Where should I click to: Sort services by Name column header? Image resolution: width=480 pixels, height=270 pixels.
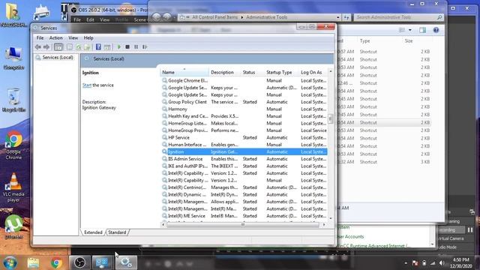click(x=184, y=72)
